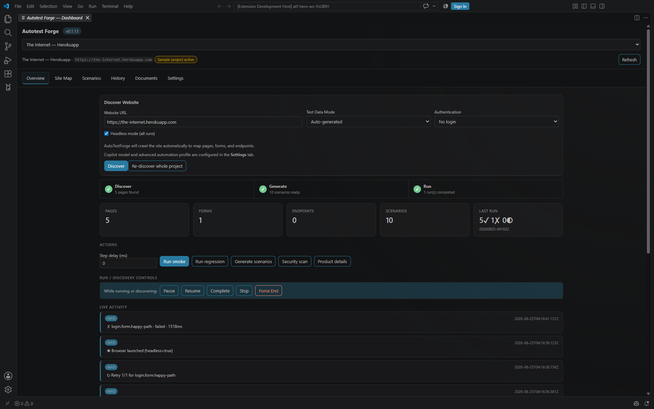Screen dimensions: 654x409
Task: Click Re-discover whole project
Action: pyautogui.click(x=157, y=166)
